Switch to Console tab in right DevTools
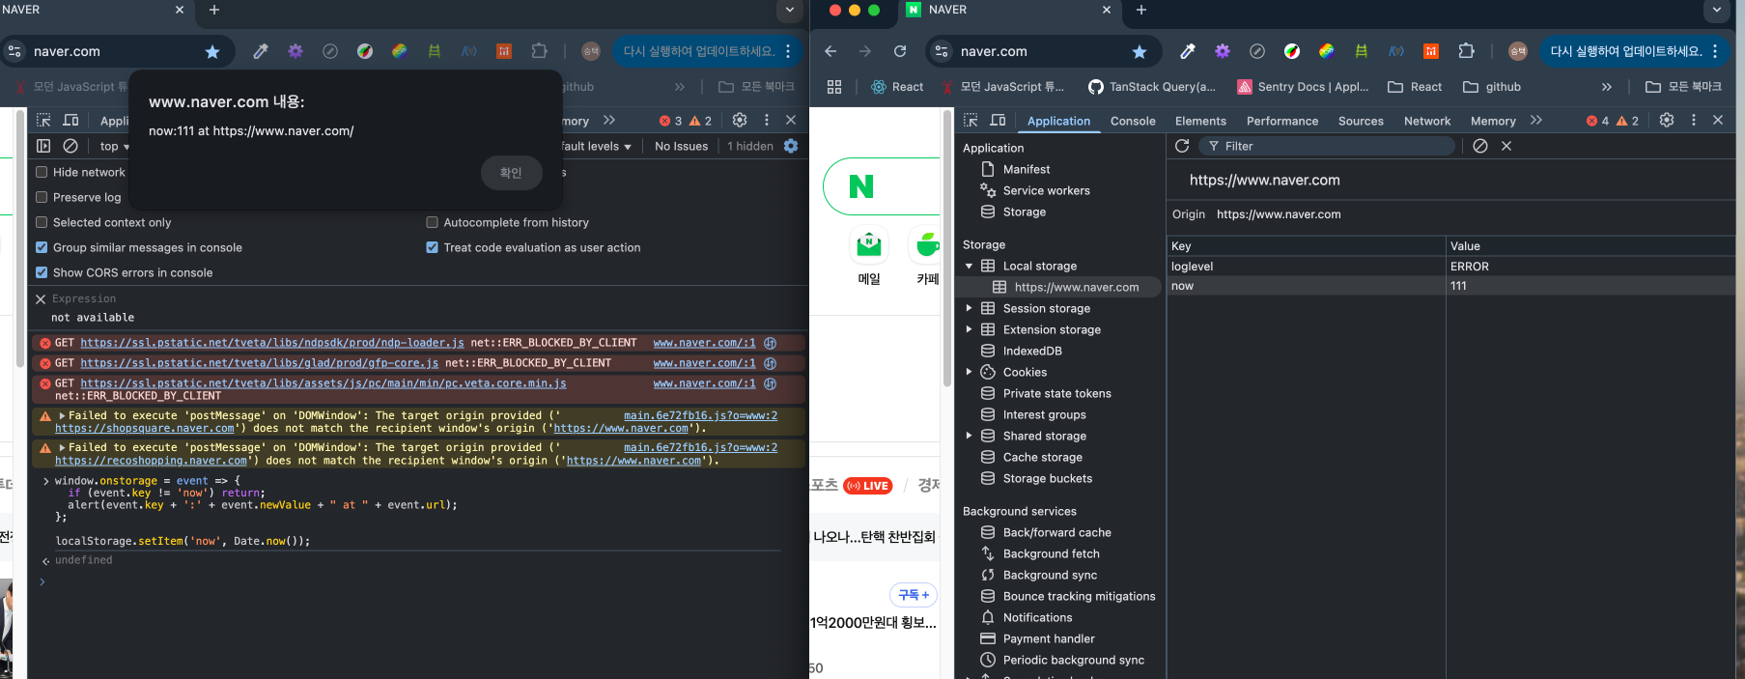The width and height of the screenshot is (1745, 679). click(1133, 121)
